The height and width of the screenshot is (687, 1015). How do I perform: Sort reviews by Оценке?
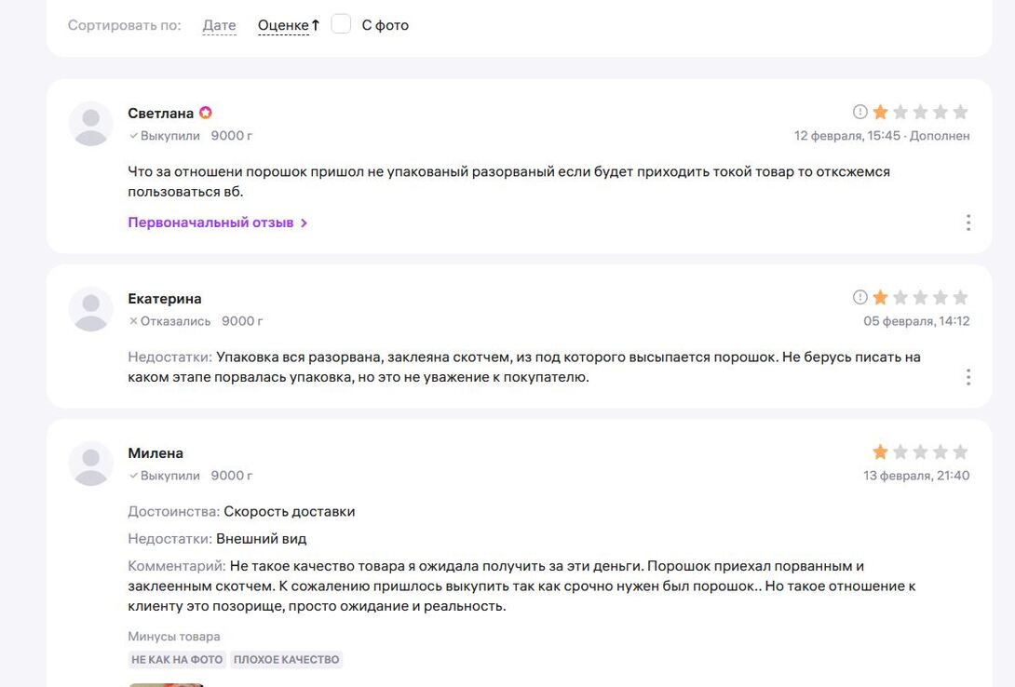tap(282, 25)
